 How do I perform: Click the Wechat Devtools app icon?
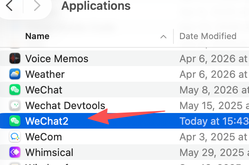(15, 105)
